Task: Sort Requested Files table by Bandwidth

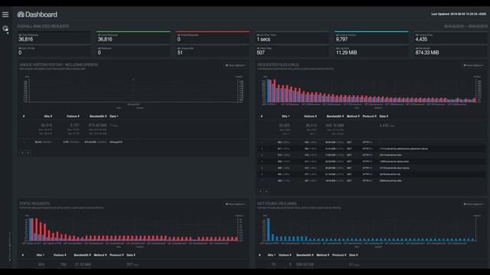Action: coord(335,116)
